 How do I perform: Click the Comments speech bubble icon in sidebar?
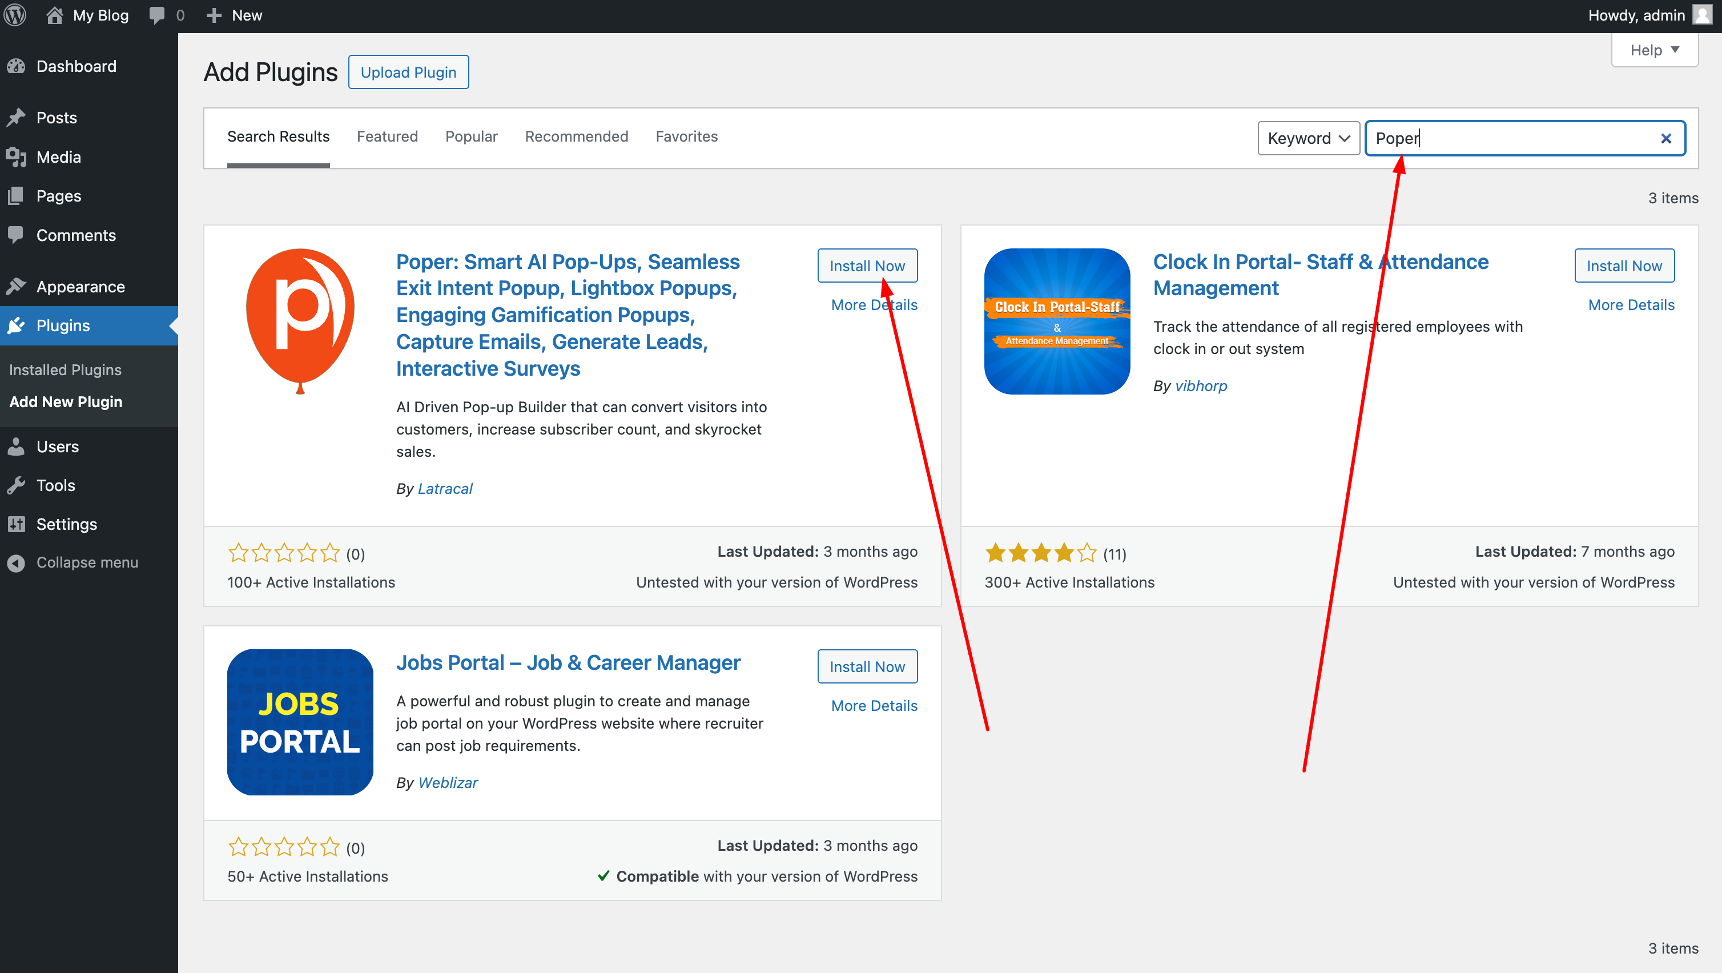pos(17,235)
